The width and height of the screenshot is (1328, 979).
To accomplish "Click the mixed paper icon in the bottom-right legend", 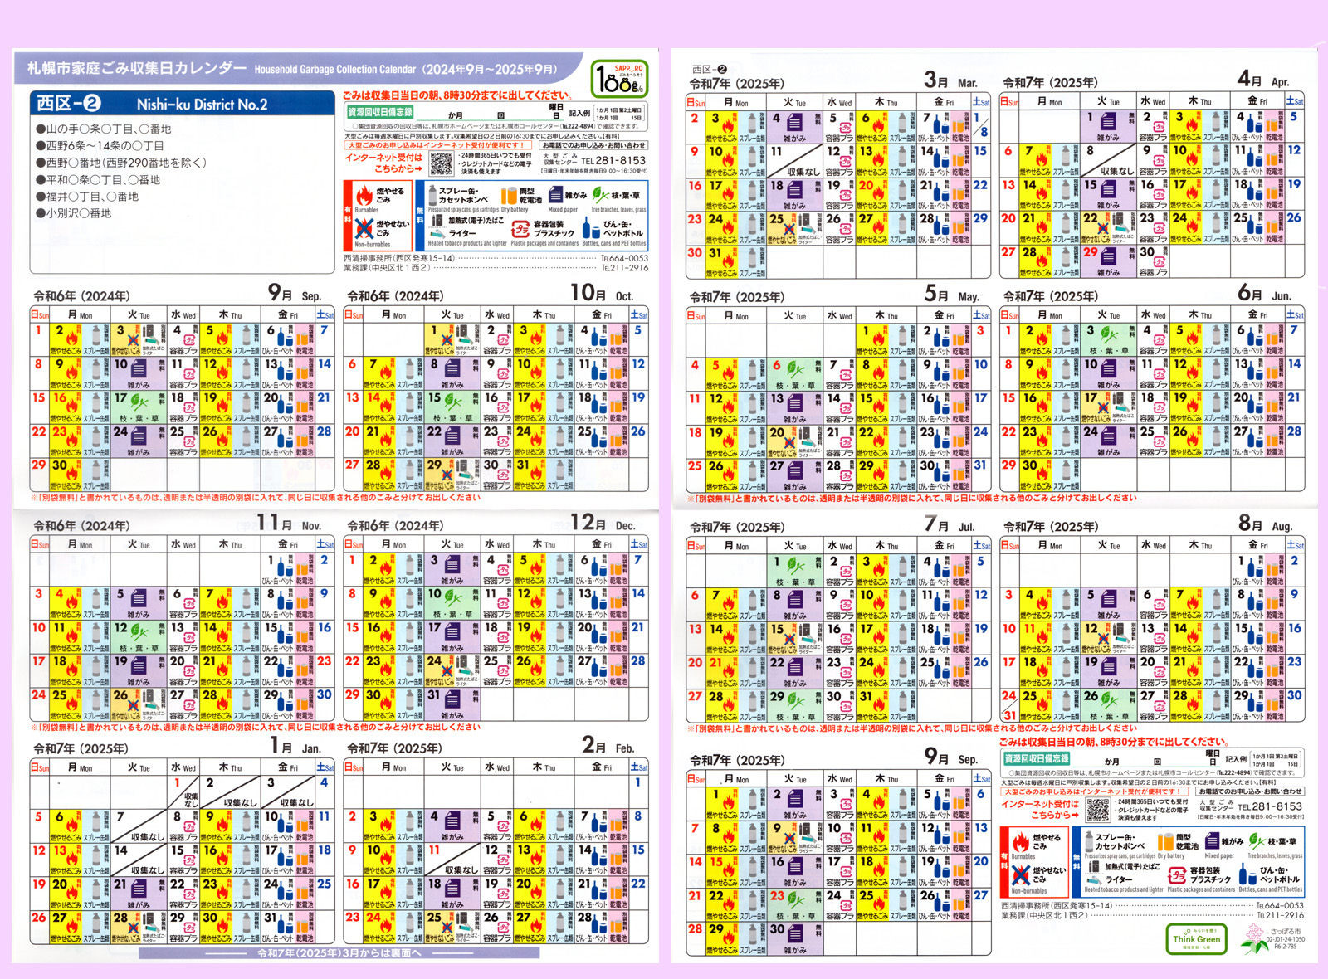I will [x=1212, y=840].
